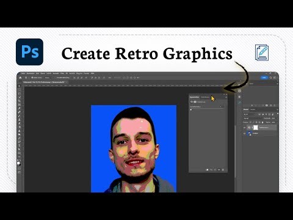The width and height of the screenshot is (293, 220).
Task: Select the Brush tool
Action: pyautogui.click(x=20, y=116)
